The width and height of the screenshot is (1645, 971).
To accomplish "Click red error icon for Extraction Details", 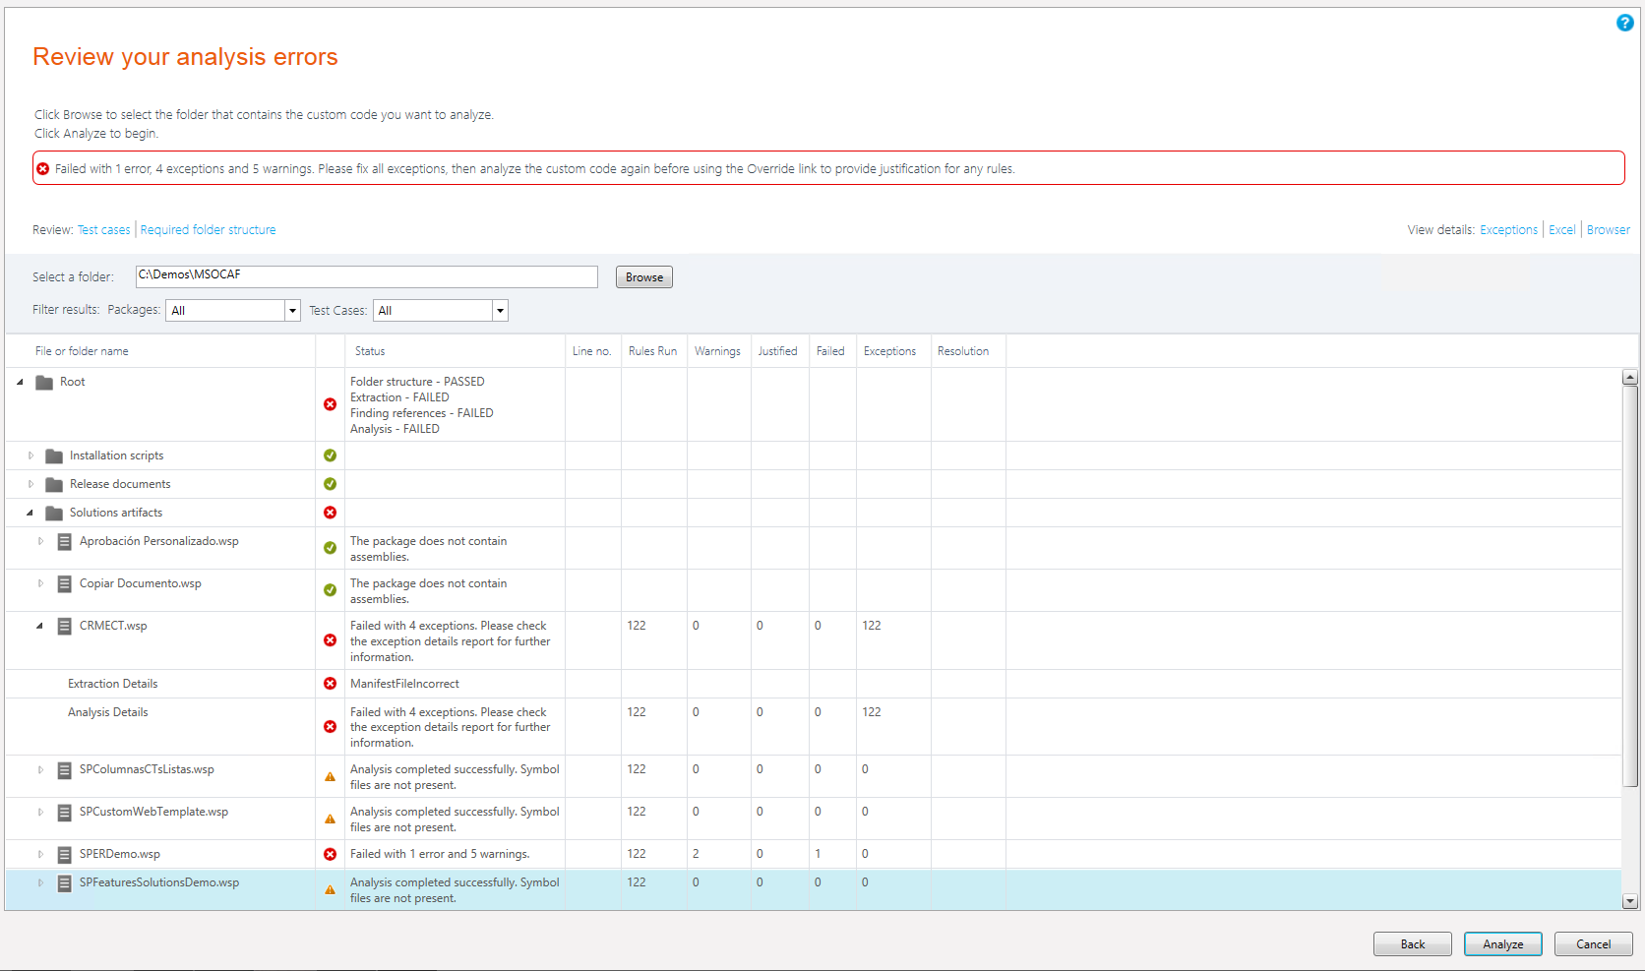I will (331, 684).
